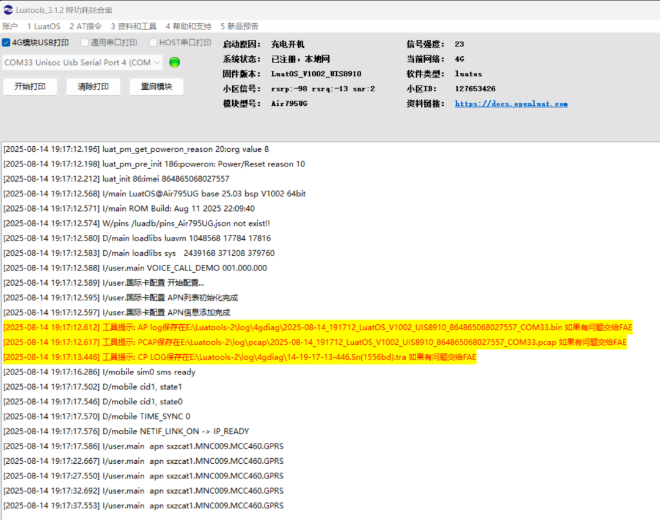The height and width of the screenshot is (520, 660).
Task: Click the green connection status indicator
Action: coord(174,62)
